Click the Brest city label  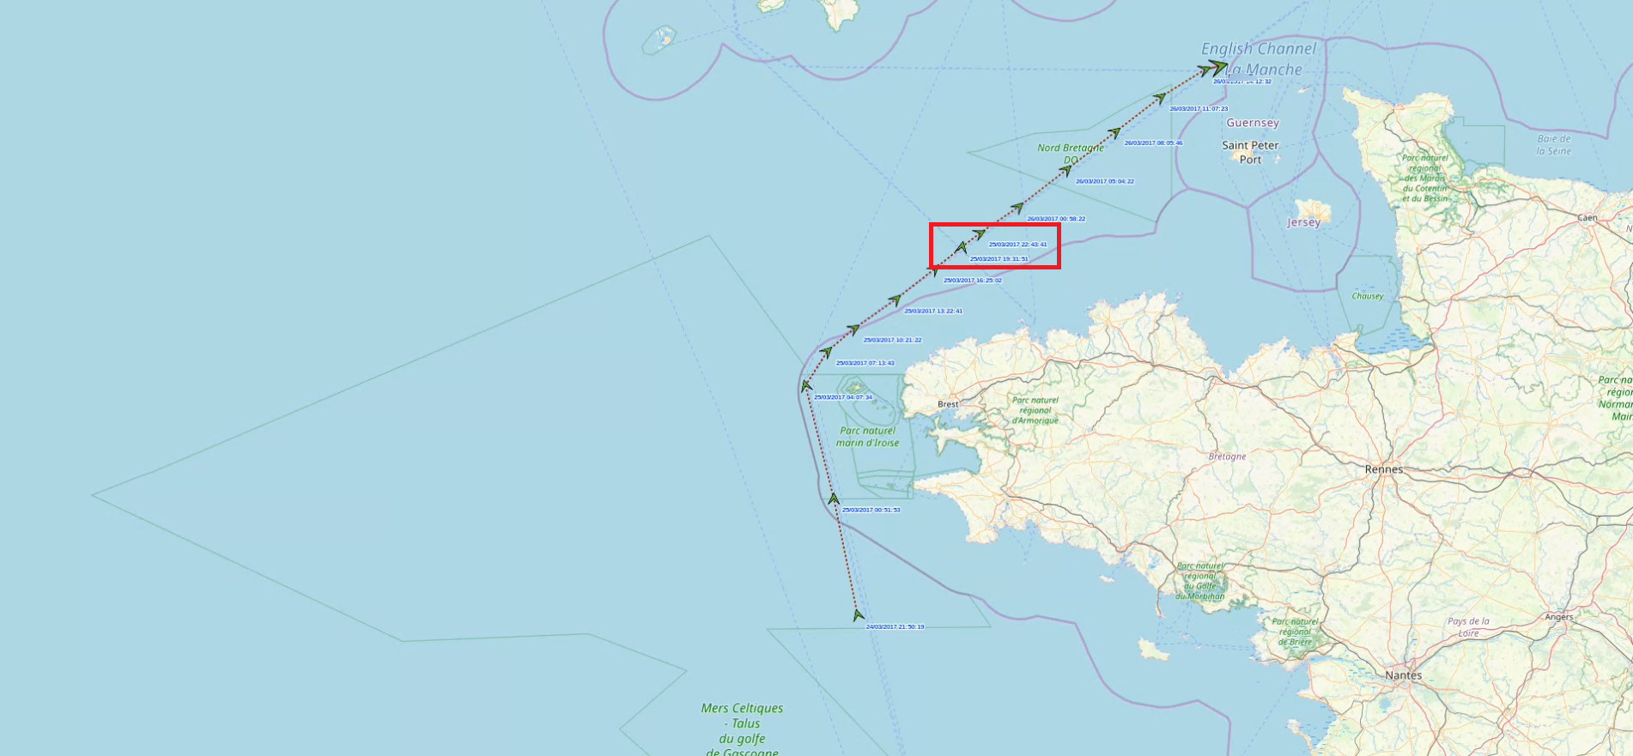(x=948, y=404)
